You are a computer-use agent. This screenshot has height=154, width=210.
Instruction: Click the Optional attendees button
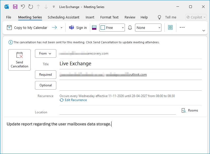tap(46, 85)
